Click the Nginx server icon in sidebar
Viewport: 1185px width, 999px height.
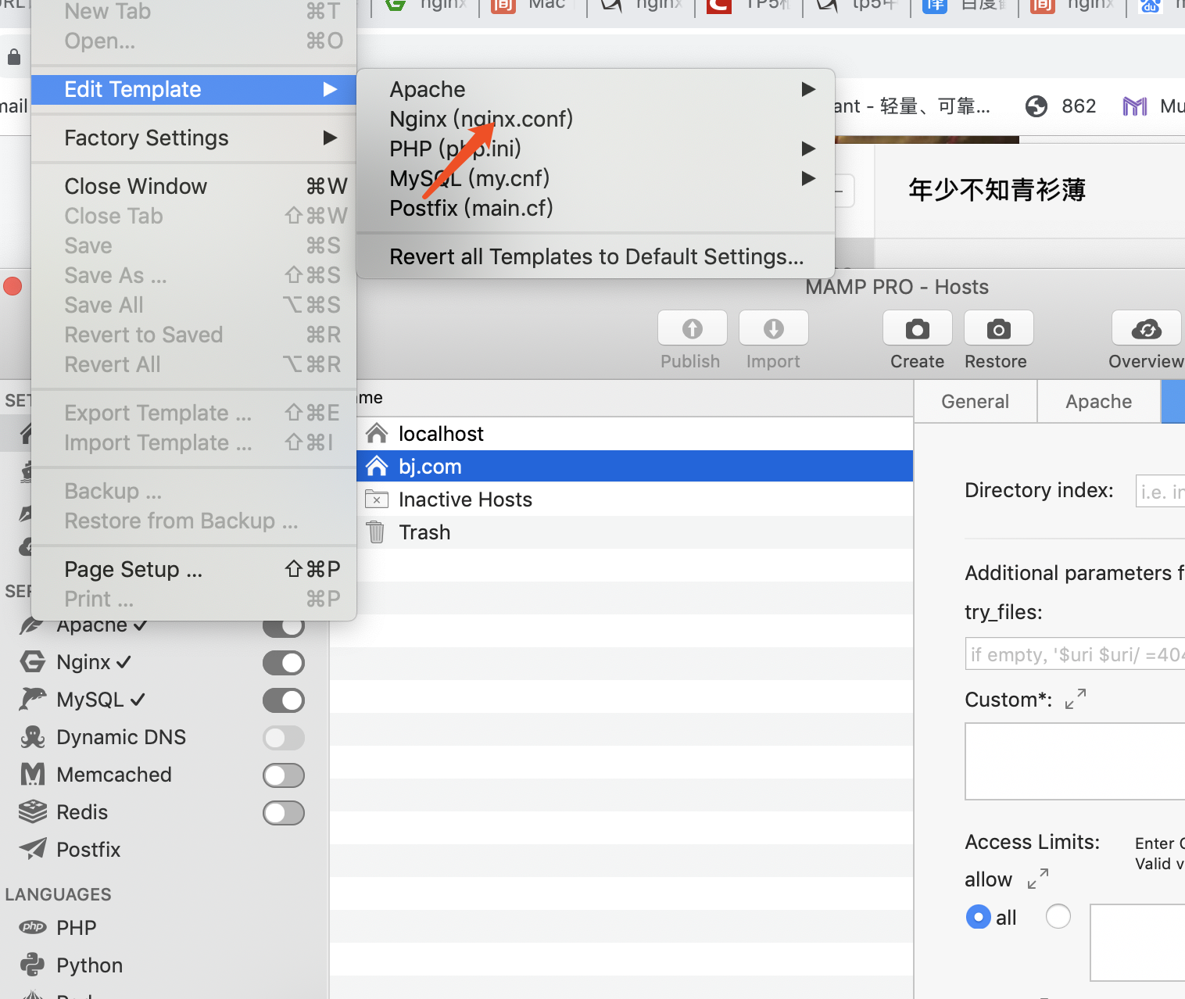pos(32,662)
